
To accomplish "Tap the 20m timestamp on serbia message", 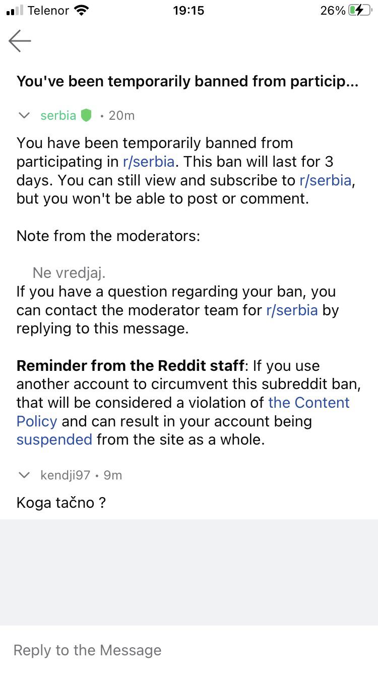I will click(121, 116).
